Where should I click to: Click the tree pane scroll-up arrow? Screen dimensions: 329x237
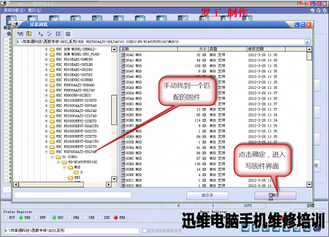[x=114, y=49]
